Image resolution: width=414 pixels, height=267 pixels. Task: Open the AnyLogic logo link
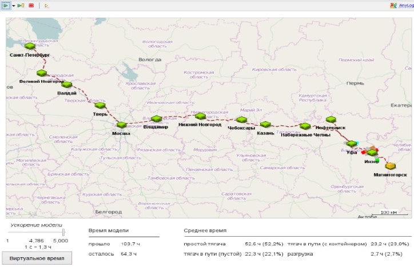401,5
